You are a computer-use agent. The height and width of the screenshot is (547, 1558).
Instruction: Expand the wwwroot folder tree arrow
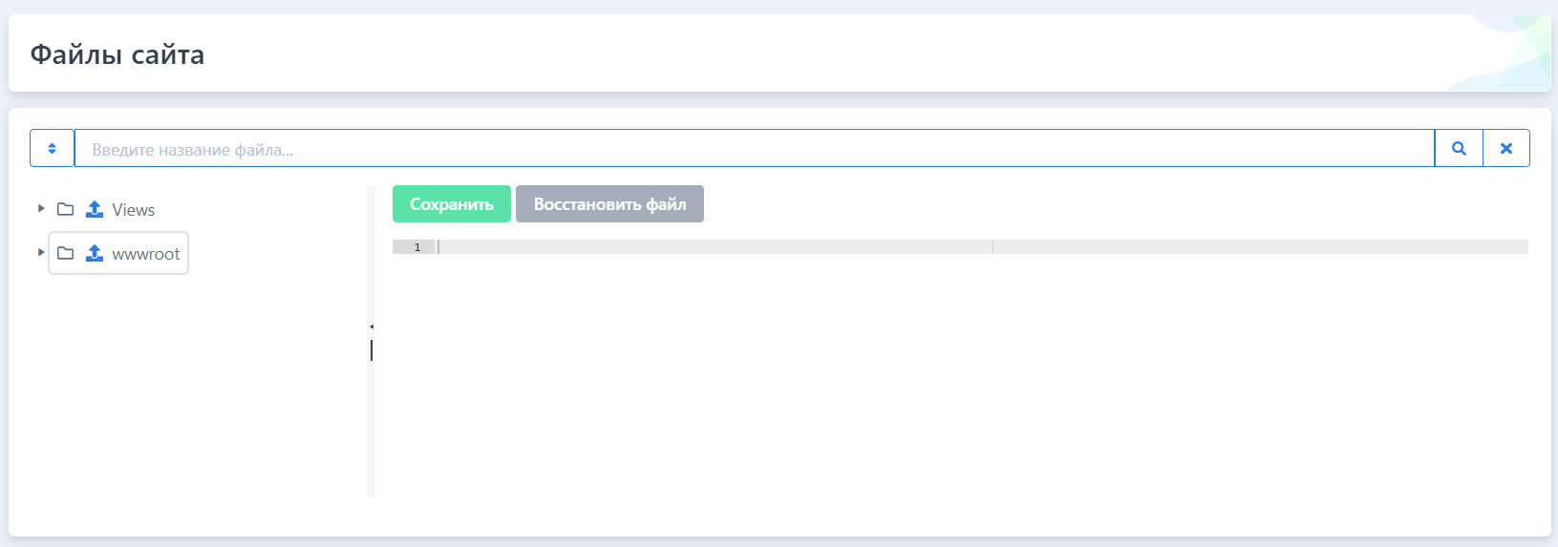coord(41,252)
